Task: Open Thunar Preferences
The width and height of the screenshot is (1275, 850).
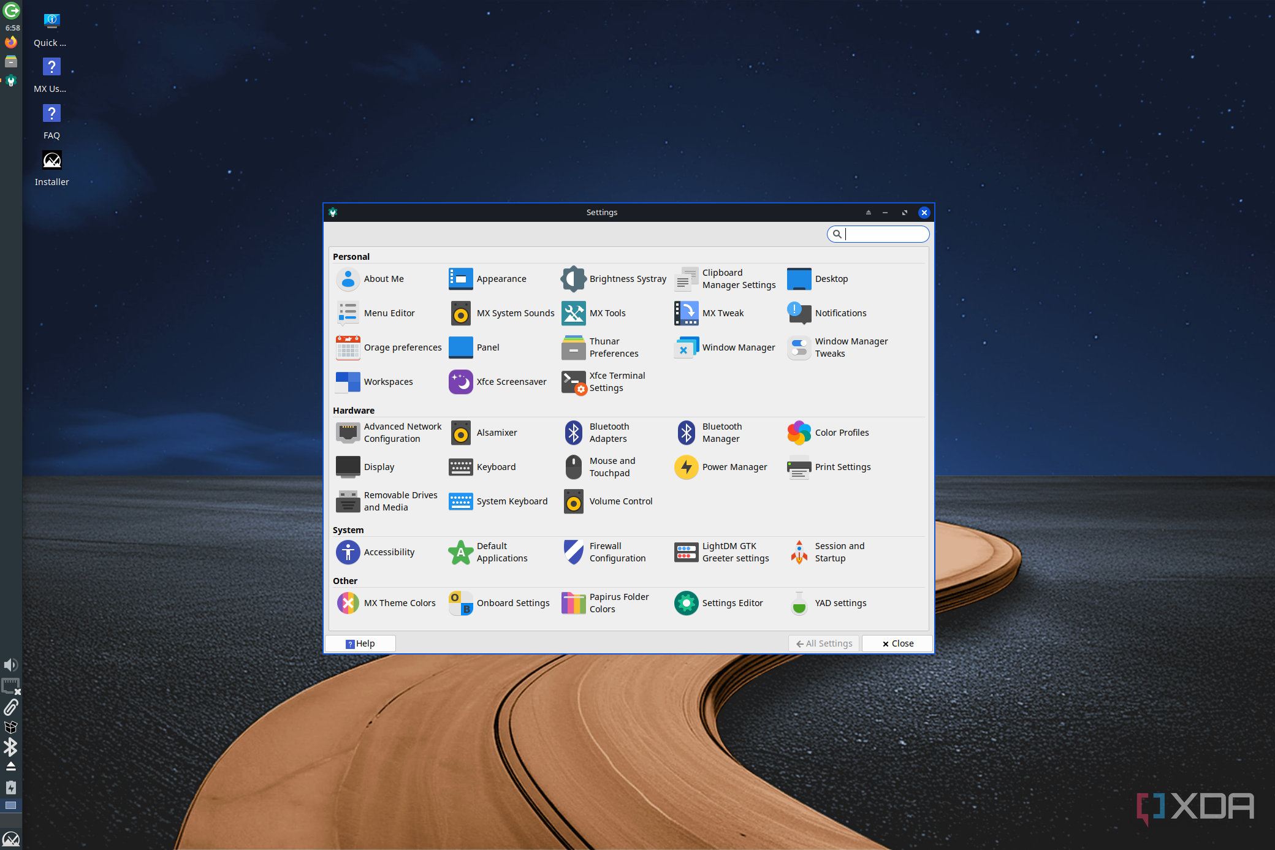Action: click(600, 347)
